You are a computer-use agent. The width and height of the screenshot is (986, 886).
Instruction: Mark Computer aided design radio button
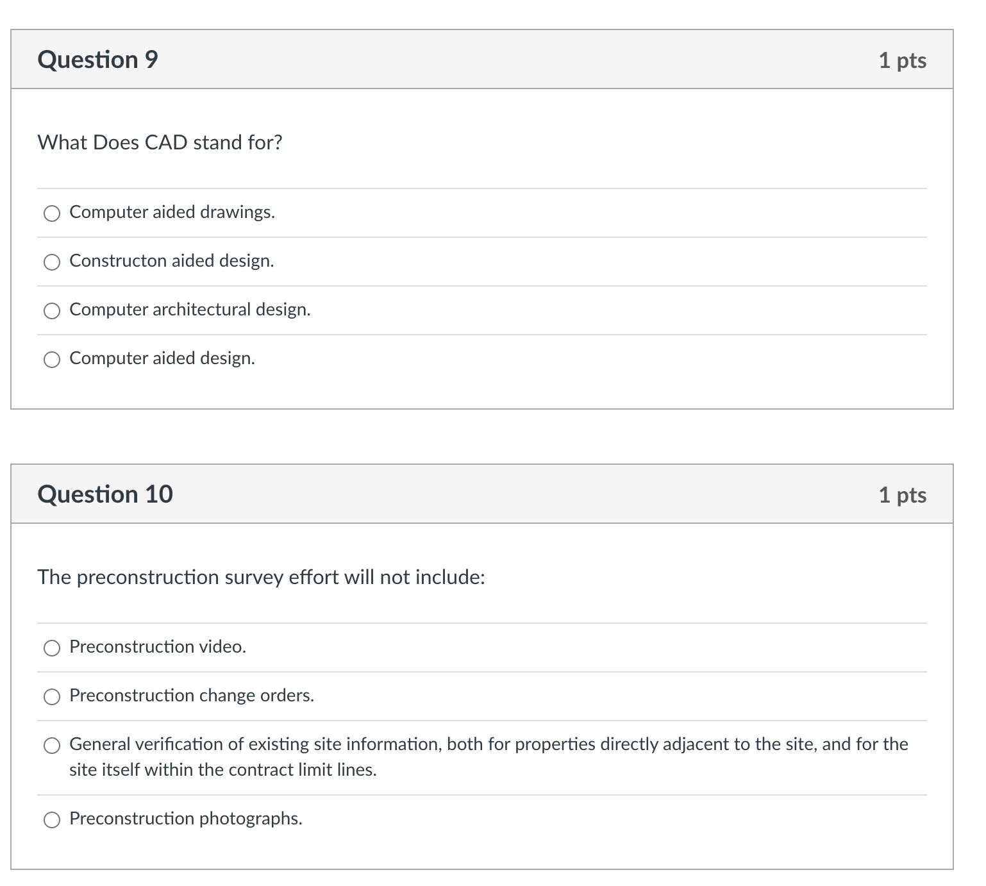tap(52, 360)
